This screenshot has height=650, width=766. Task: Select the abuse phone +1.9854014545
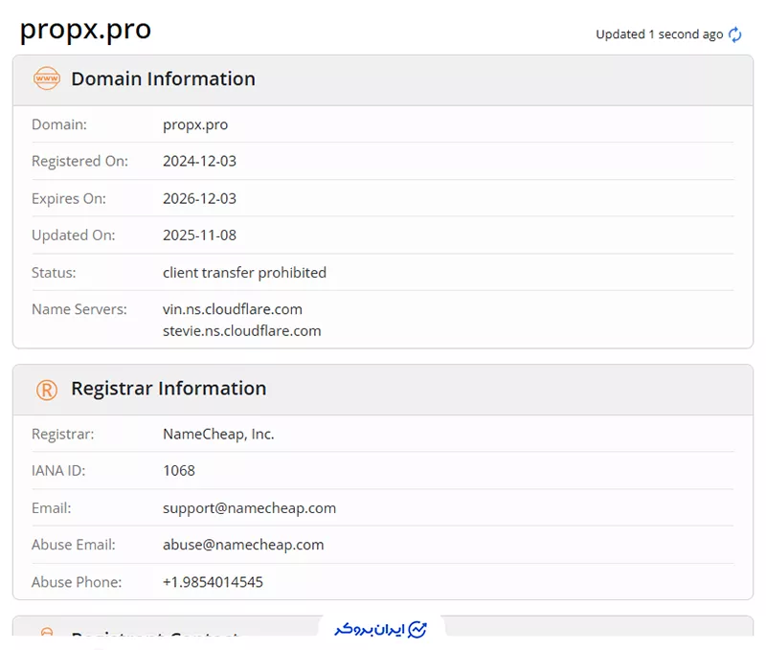coord(213,582)
